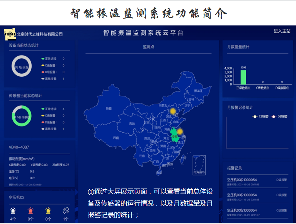The image size is (296, 224).
Task: Select Xinjiang (新疆) region on the map
Action: click(x=109, y=109)
